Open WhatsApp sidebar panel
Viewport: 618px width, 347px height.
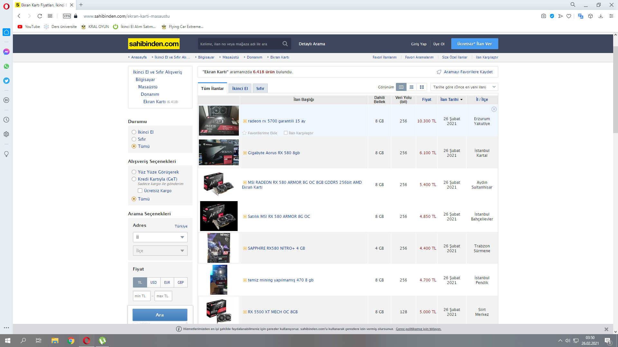pos(6,66)
